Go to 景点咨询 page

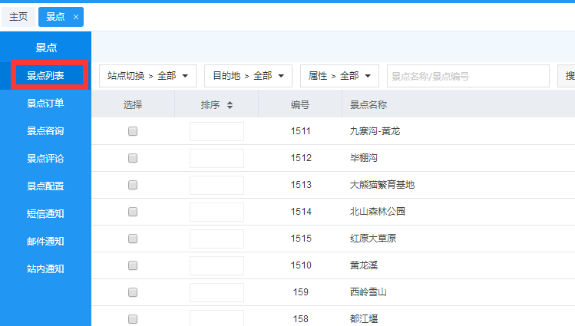click(x=45, y=131)
